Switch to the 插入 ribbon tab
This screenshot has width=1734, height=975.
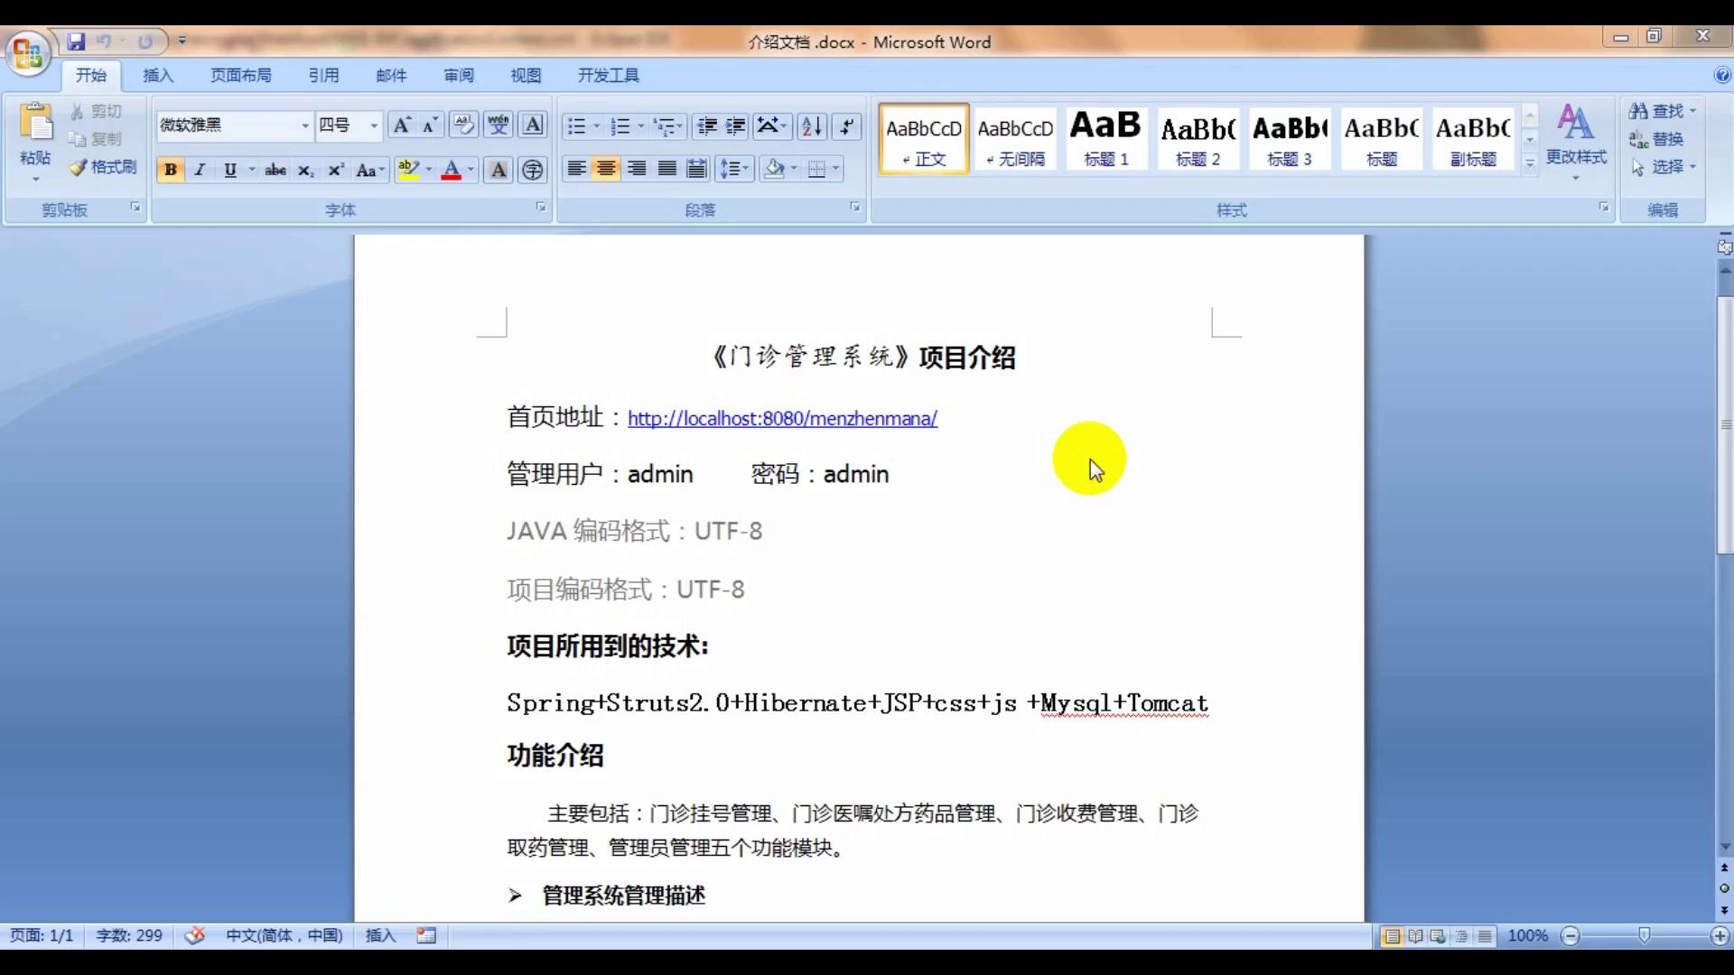click(158, 75)
